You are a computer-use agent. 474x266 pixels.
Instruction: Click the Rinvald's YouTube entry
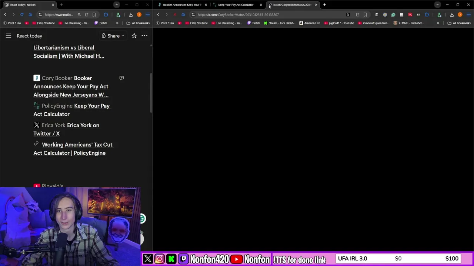pyautogui.click(x=49, y=185)
